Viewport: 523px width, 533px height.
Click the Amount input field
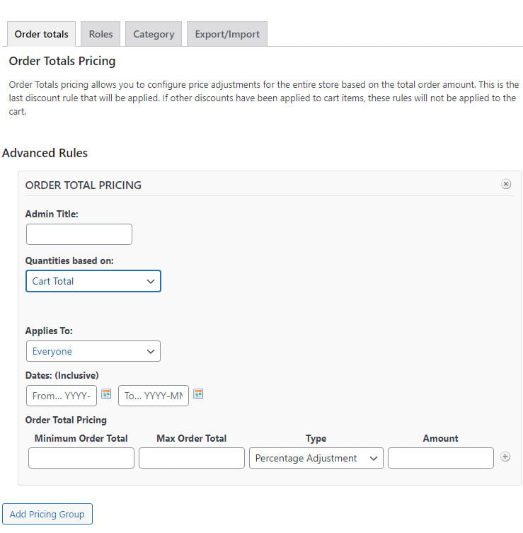pyautogui.click(x=441, y=458)
